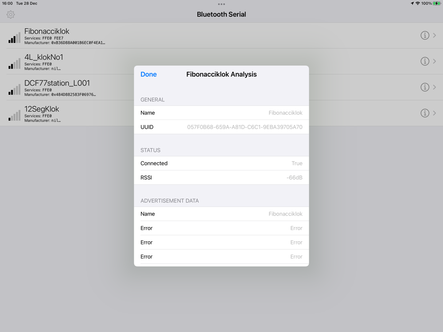Screen dimensions: 443x332
Task: Tap DCF77station manufacturer 0x484D882583F06976 text
Action: click(60, 95)
